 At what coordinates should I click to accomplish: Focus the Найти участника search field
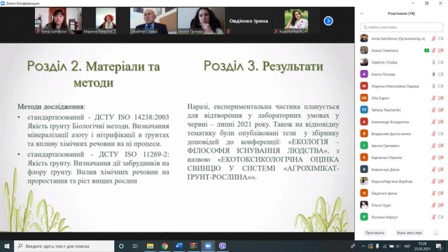click(x=401, y=27)
